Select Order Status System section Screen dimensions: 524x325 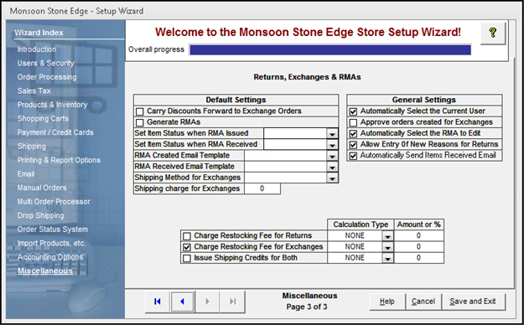coord(53,230)
